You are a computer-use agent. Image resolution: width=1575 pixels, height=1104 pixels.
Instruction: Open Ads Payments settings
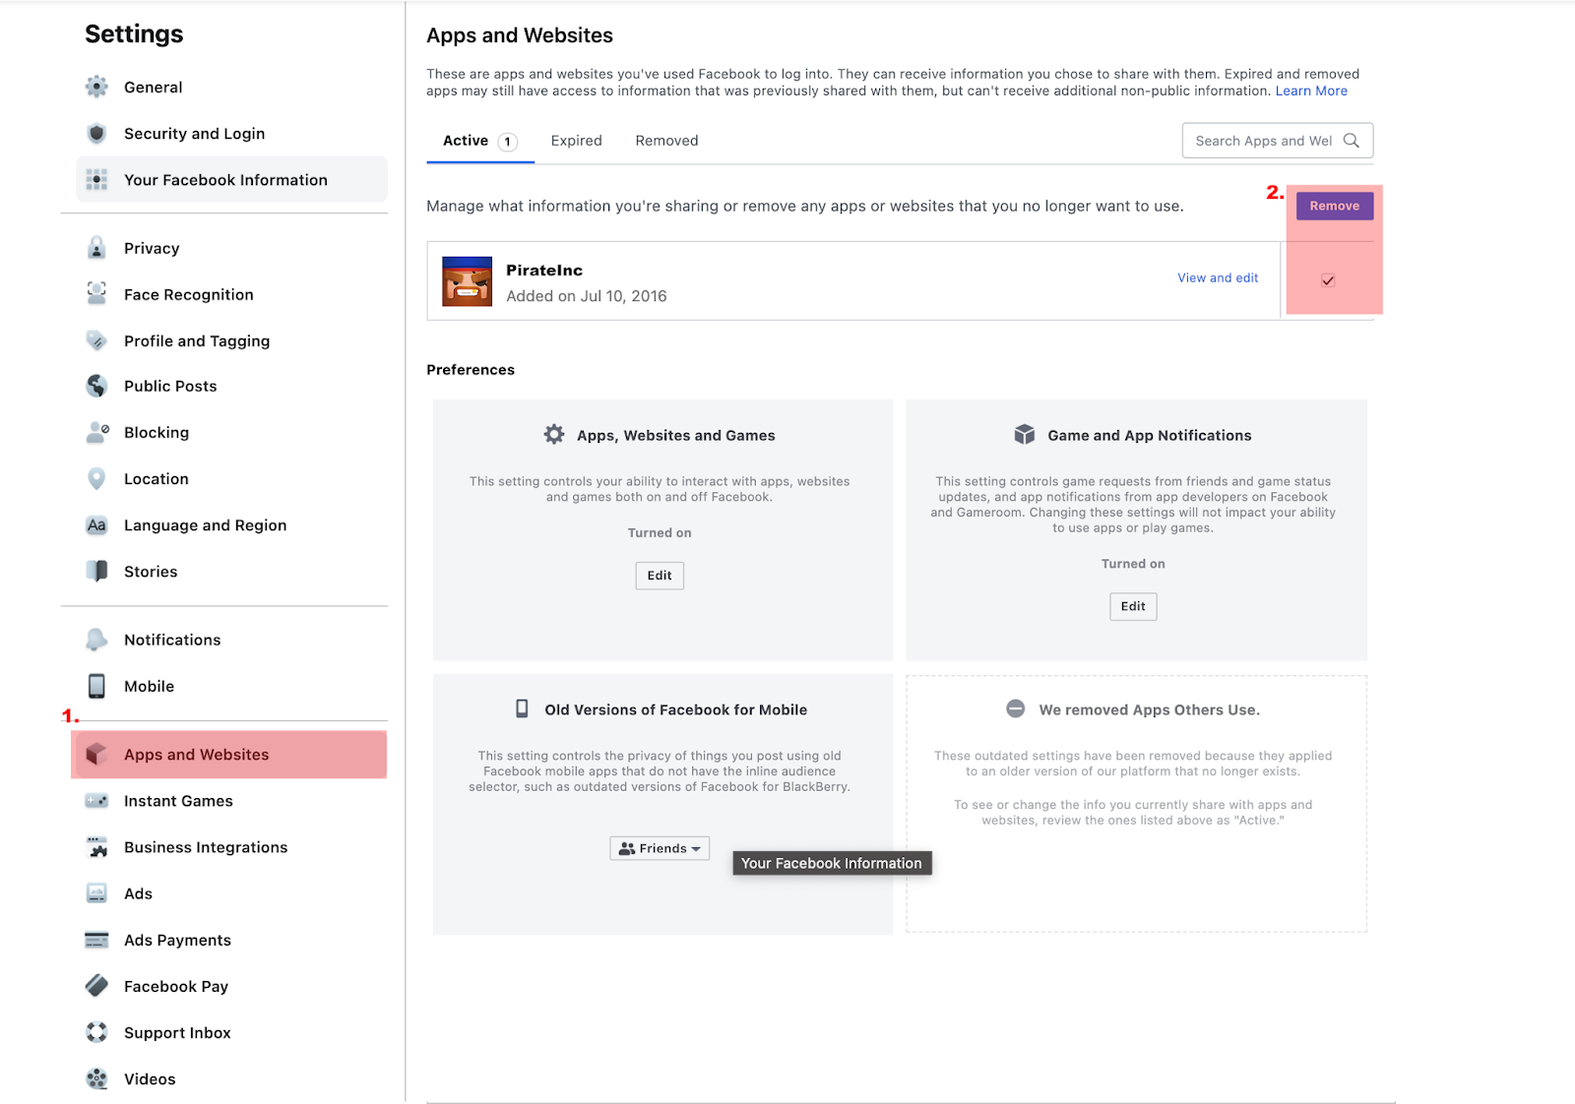click(x=231, y=940)
